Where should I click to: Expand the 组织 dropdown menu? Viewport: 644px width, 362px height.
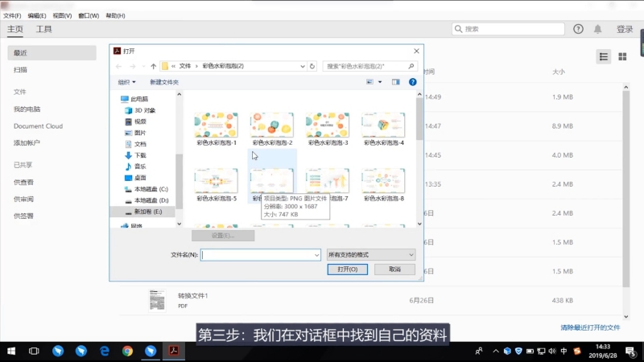pyautogui.click(x=127, y=82)
